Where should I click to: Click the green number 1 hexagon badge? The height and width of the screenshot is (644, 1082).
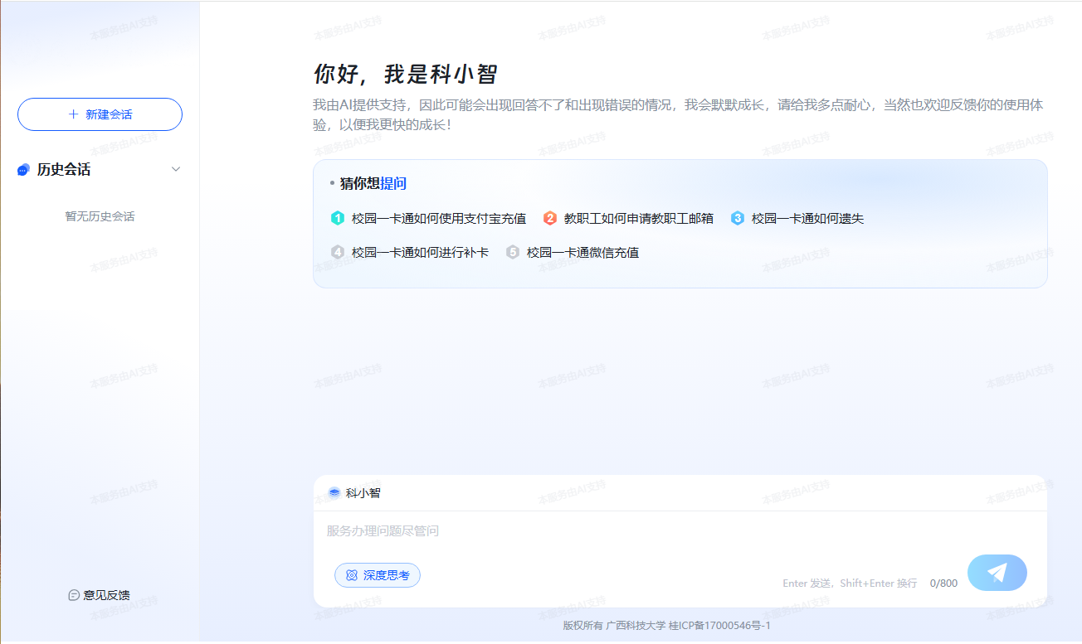pyautogui.click(x=338, y=218)
